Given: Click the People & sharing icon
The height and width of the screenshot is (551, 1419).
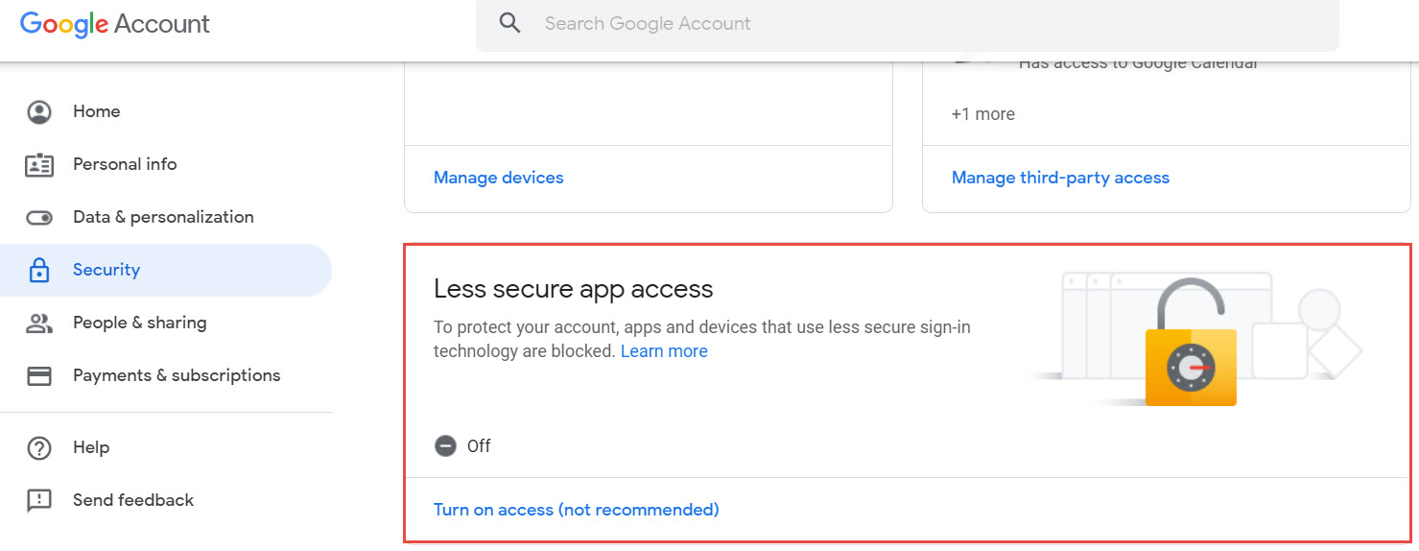Looking at the screenshot, I should click(x=39, y=323).
